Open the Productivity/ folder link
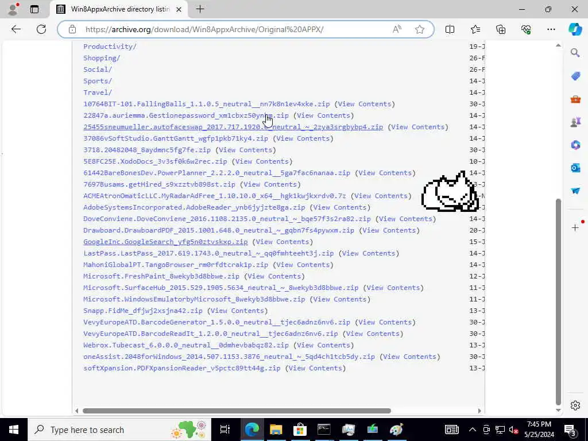588x441 pixels. 110,47
